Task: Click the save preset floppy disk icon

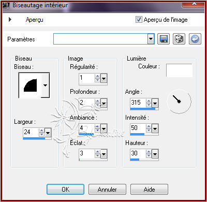Action: click(x=164, y=39)
